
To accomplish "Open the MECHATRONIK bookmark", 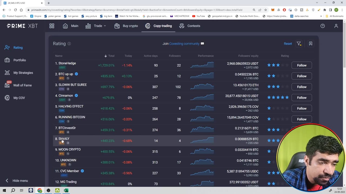I will point(180,16).
